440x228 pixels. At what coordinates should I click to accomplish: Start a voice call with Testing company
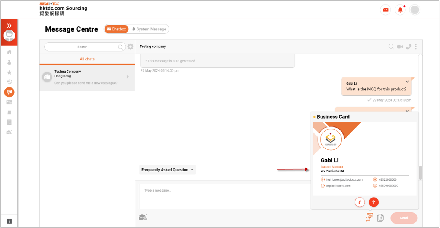409,47
